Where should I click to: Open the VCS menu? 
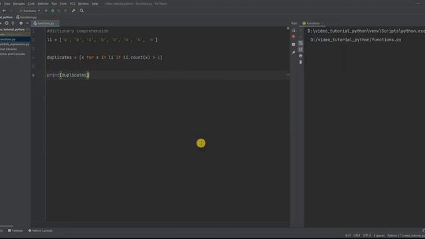[x=72, y=4]
